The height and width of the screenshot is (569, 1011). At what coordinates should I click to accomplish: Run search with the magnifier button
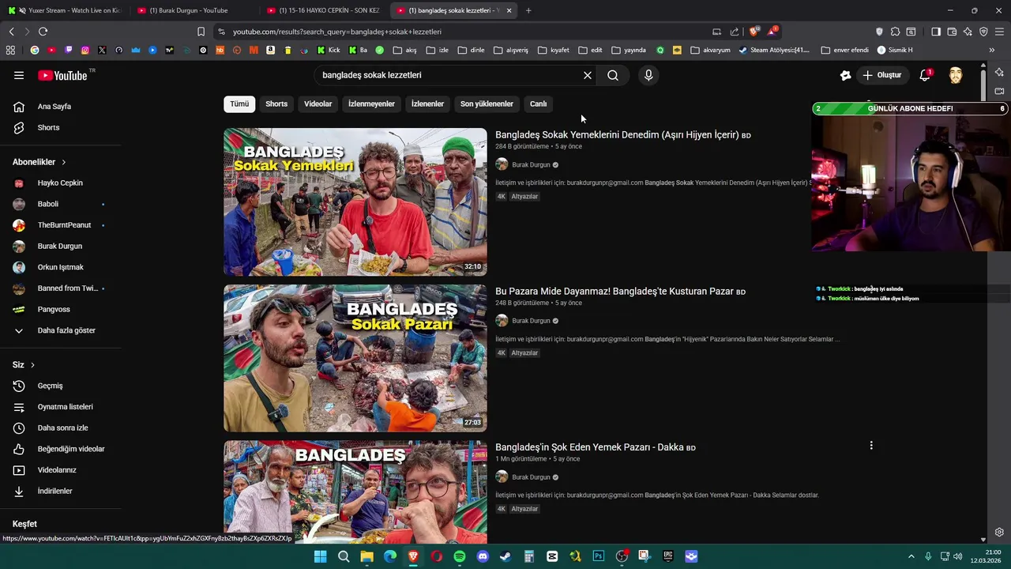point(613,75)
